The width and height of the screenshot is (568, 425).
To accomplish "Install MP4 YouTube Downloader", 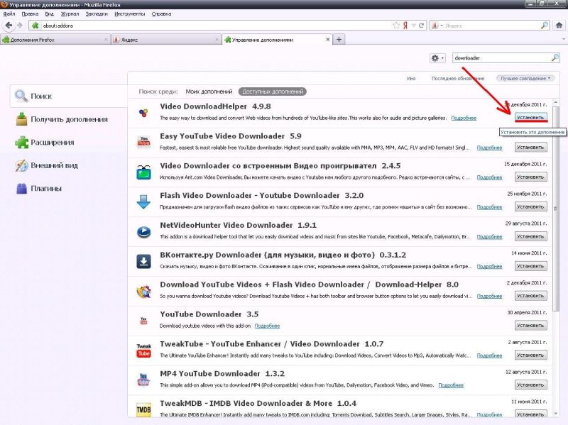I will point(530,385).
